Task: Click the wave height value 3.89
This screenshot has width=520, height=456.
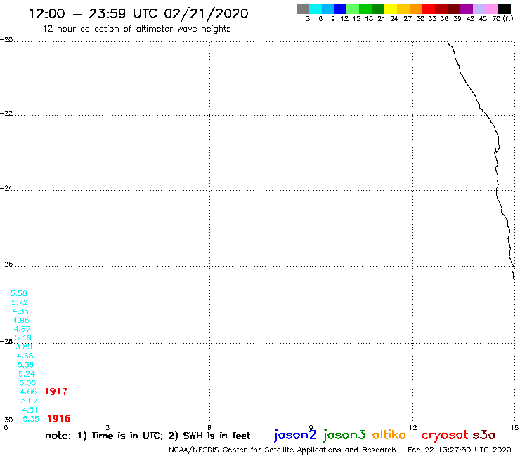Action: 24,347
